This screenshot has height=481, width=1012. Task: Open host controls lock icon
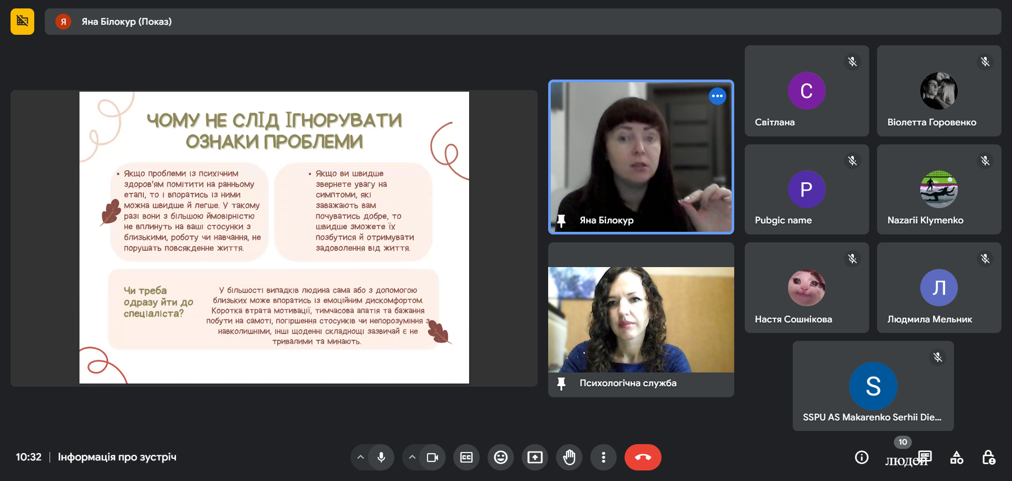[x=988, y=457]
